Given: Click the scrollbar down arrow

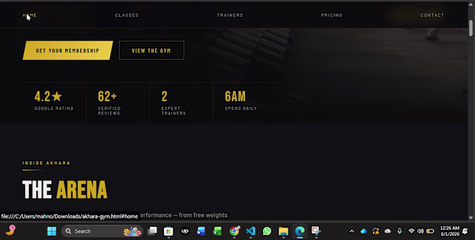Looking at the screenshot, I should coord(471,217).
